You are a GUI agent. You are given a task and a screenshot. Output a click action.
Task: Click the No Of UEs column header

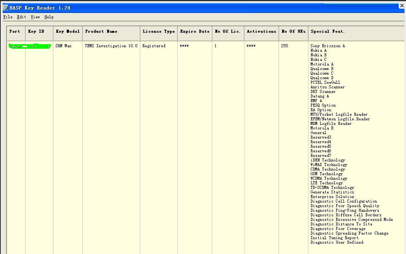(294, 34)
